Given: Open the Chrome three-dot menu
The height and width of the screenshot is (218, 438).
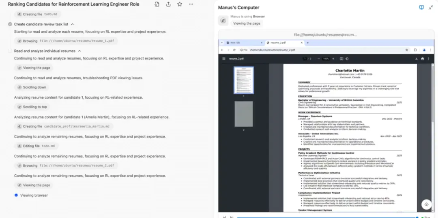Looking at the screenshot, I should [430, 50].
